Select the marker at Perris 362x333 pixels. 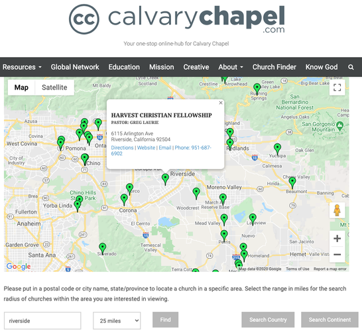pos(224,235)
